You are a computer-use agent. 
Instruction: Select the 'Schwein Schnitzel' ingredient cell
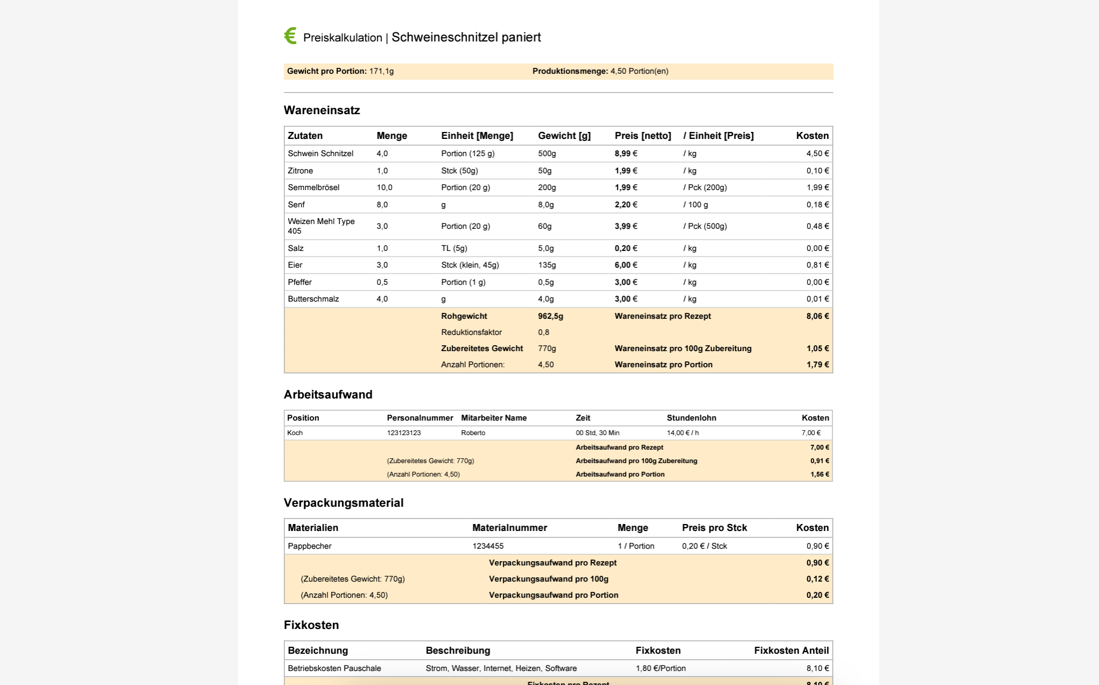[x=321, y=153]
